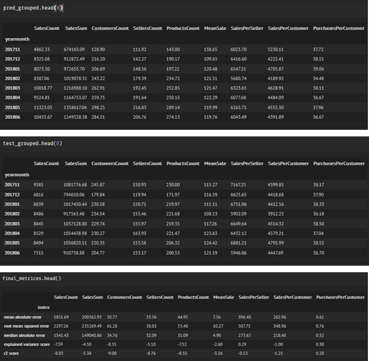Select ProductsCount header in test_grouped table

pyautogui.click(x=183, y=163)
